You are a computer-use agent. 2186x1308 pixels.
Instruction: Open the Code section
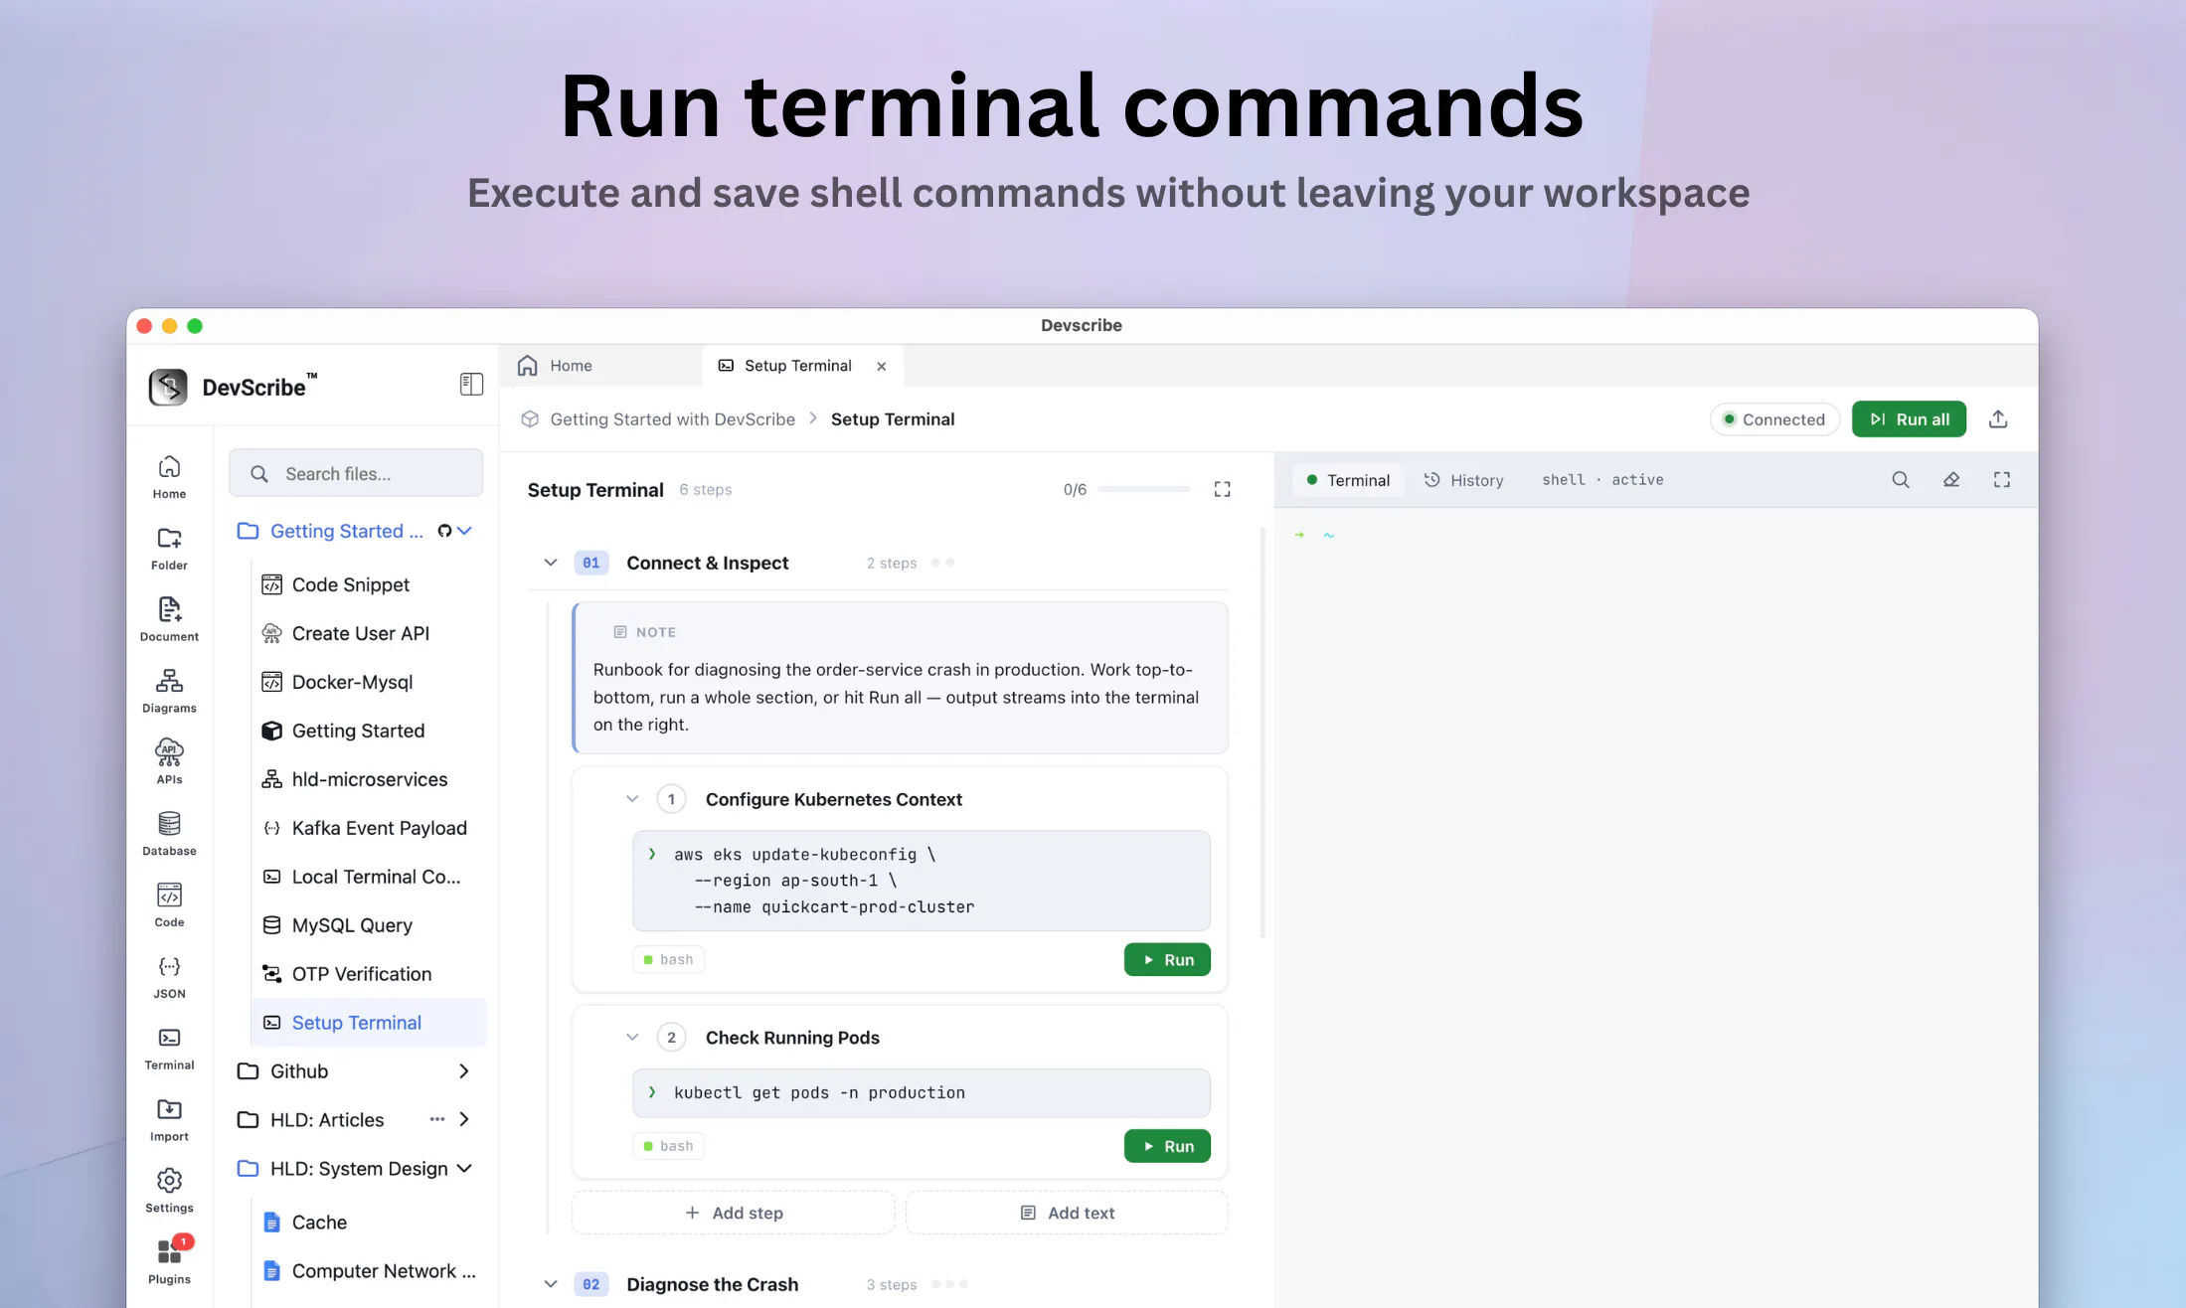pos(169,906)
